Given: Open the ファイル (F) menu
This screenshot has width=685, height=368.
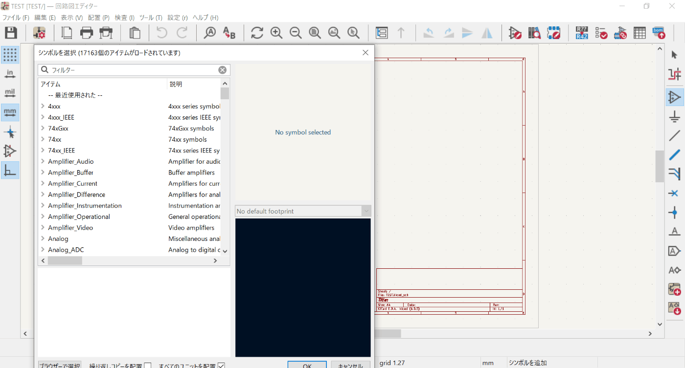Looking at the screenshot, I should tap(16, 18).
